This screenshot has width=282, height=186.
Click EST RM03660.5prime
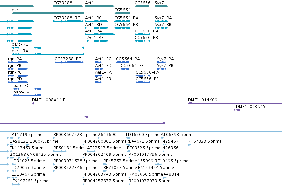[x=146, y=174]
